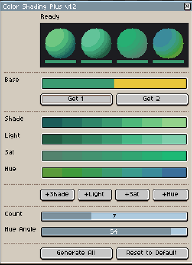This screenshot has width=192, height=265.
Task: Pick the middle Light row swatch
Action: [112, 139]
